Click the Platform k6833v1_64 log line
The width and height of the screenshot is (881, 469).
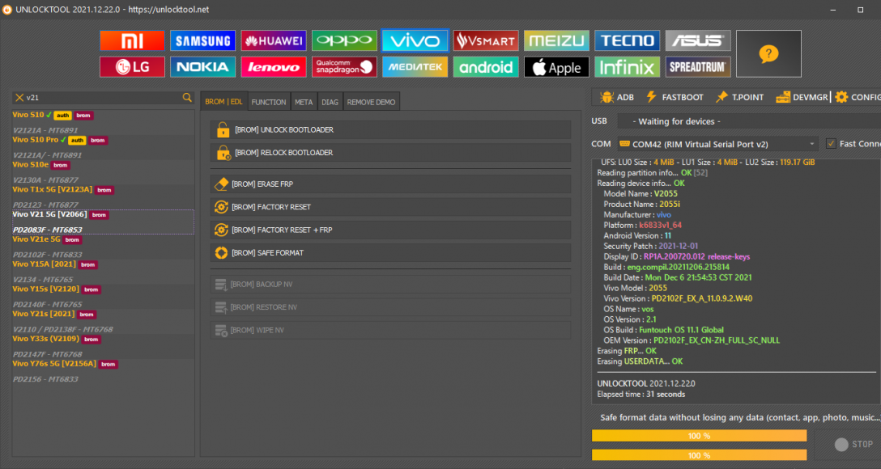click(643, 225)
